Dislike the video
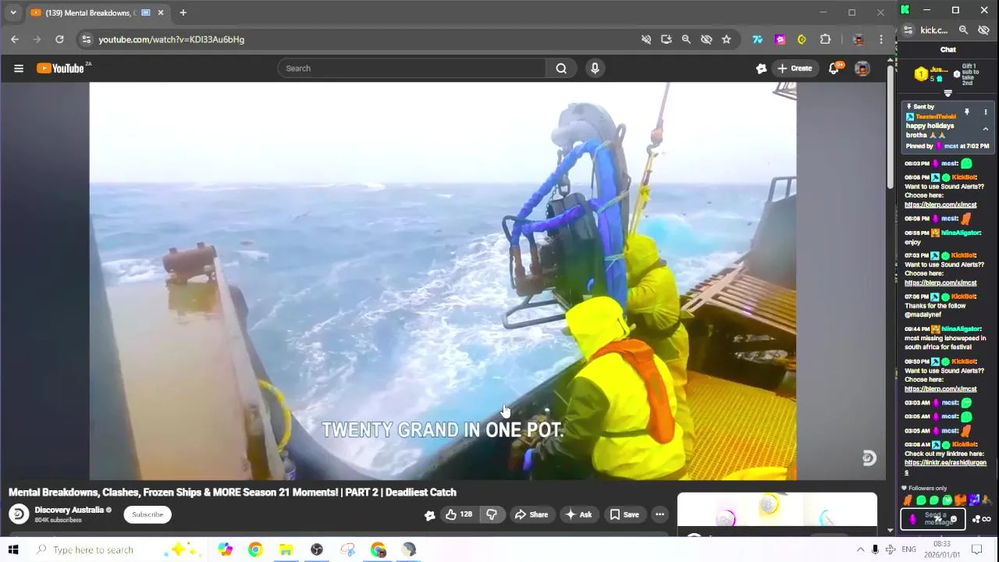Image resolution: width=999 pixels, height=562 pixels. pyautogui.click(x=491, y=514)
